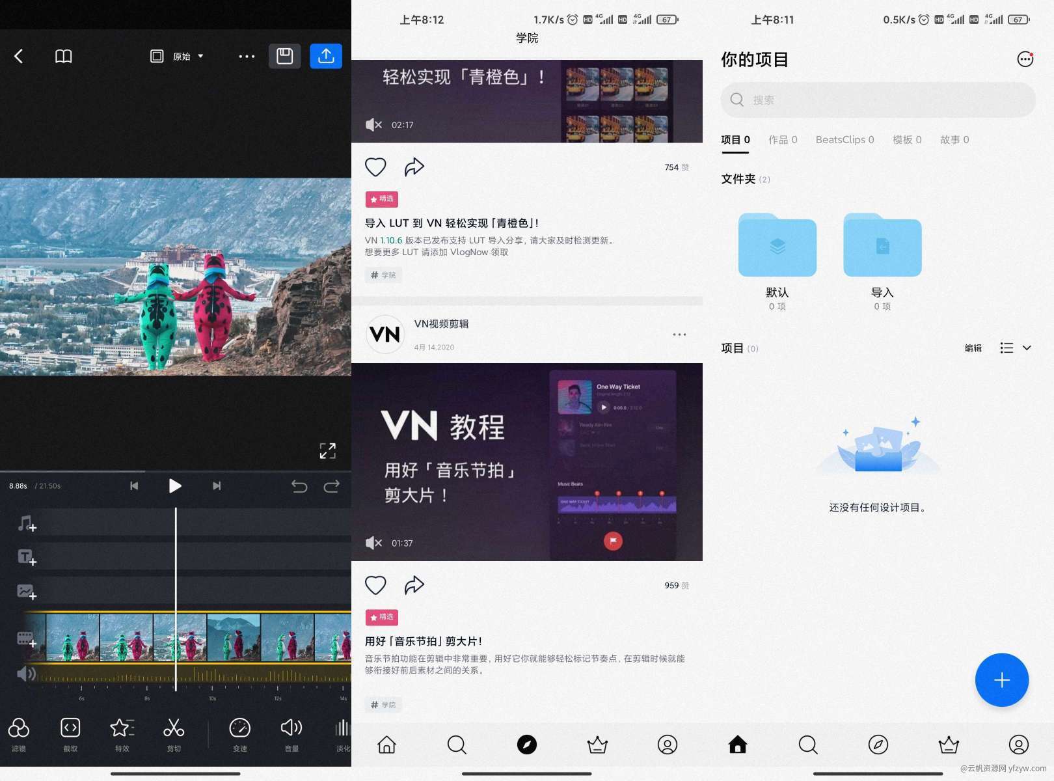Add a text track
Image resolution: width=1054 pixels, height=781 pixels.
tap(27, 557)
